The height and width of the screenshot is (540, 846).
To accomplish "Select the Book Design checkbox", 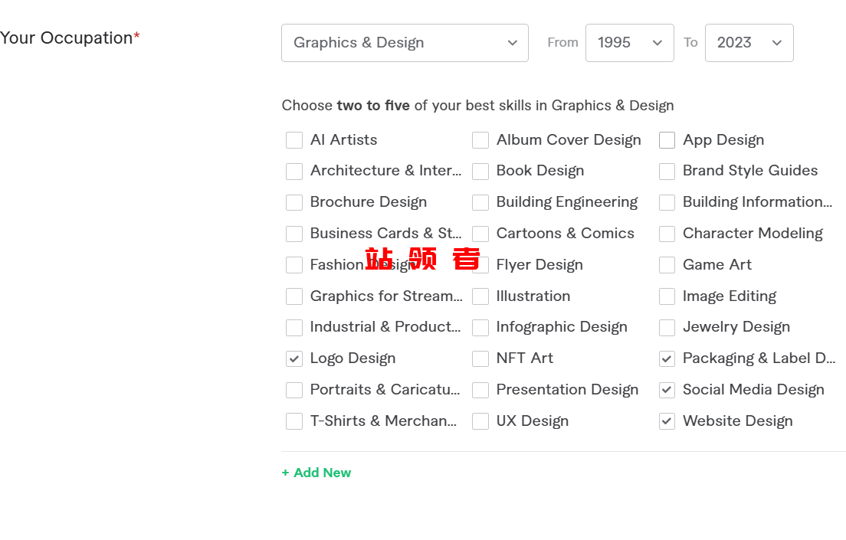I will pyautogui.click(x=480, y=172).
